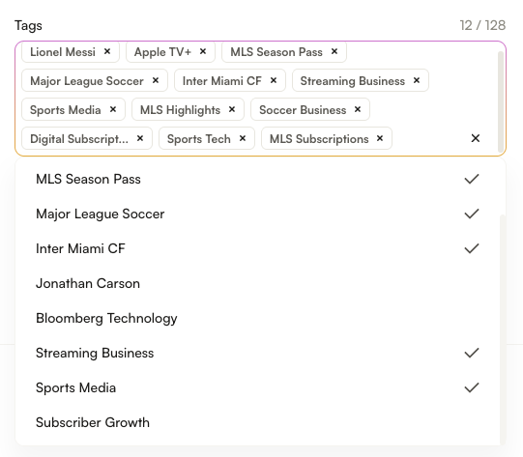523x457 pixels.
Task: Clear all tags with the large X
Action: tap(476, 138)
